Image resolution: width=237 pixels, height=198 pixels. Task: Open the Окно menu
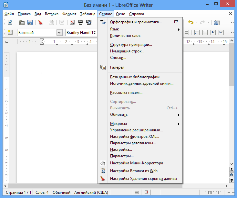(120, 14)
